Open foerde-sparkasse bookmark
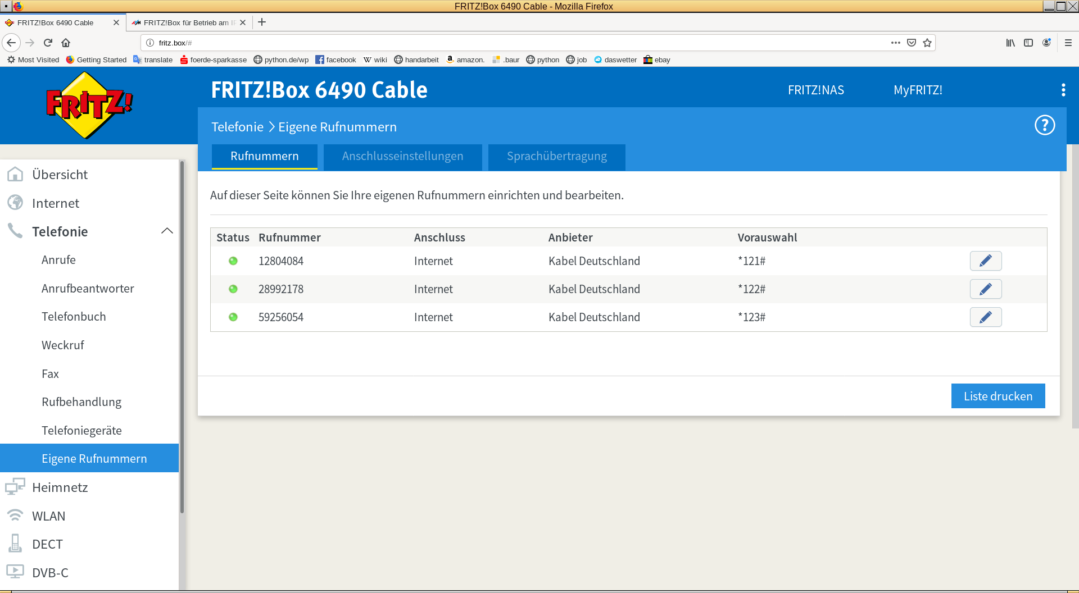The image size is (1079, 593). pyautogui.click(x=214, y=60)
